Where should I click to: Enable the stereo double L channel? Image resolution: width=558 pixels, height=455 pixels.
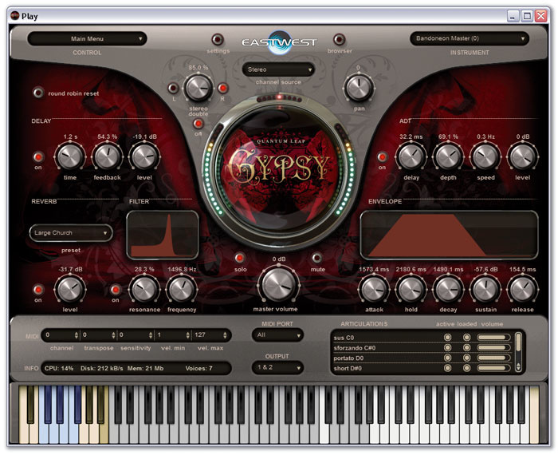[173, 88]
